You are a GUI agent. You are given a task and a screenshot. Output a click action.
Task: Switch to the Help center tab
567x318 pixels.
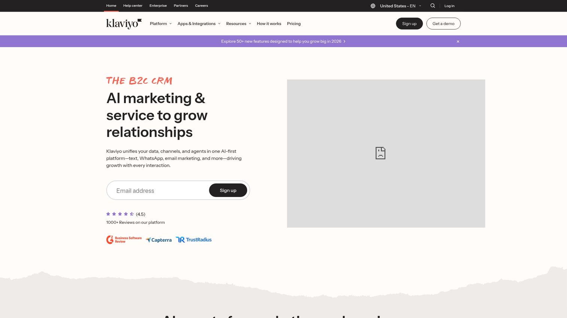tap(133, 6)
